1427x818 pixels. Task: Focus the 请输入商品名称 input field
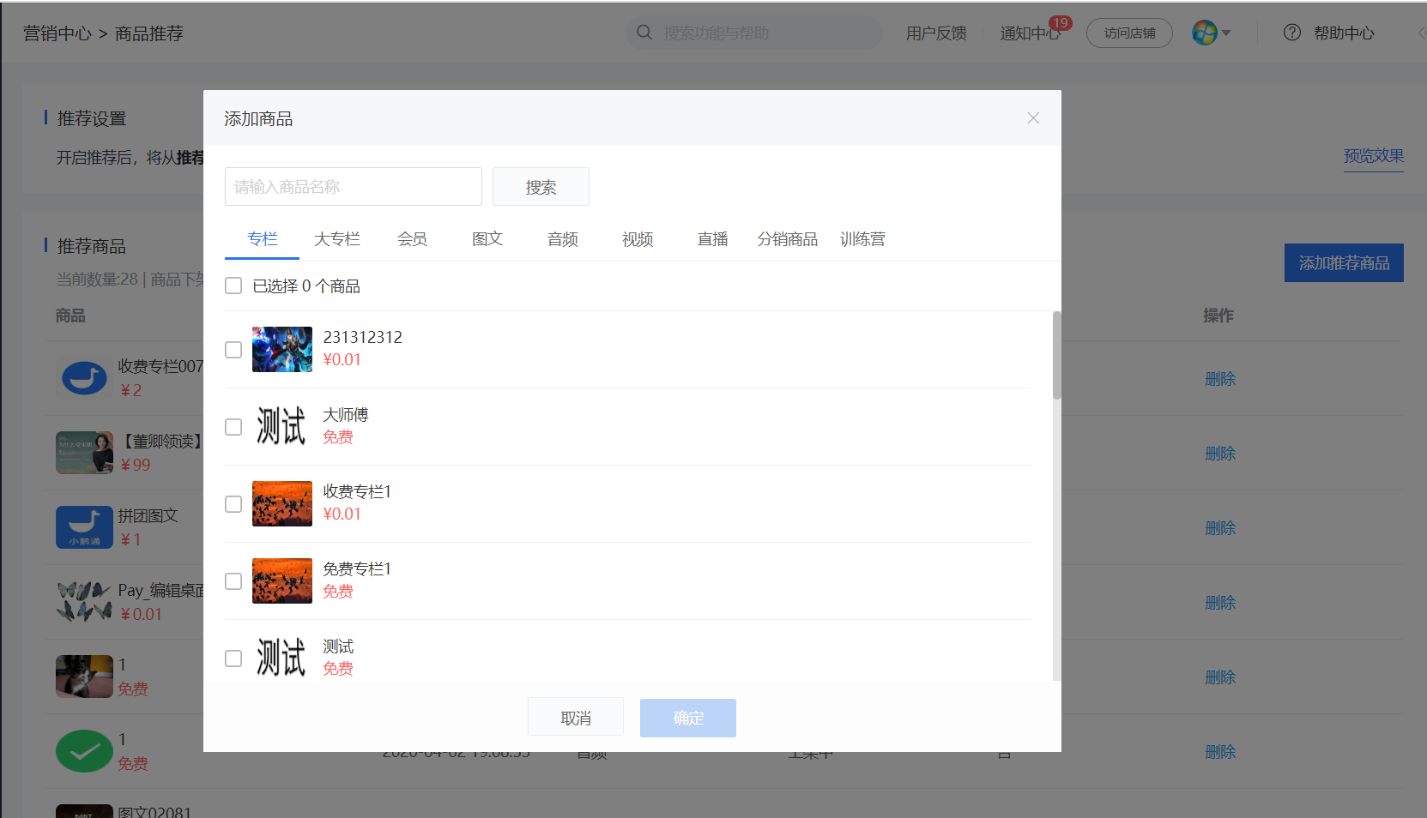pos(354,187)
